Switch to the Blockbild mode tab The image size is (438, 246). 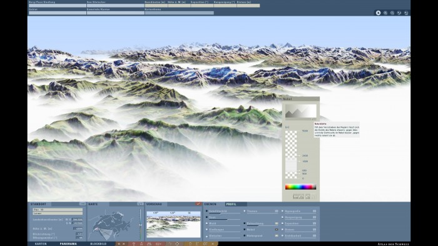pyautogui.click(x=98, y=243)
